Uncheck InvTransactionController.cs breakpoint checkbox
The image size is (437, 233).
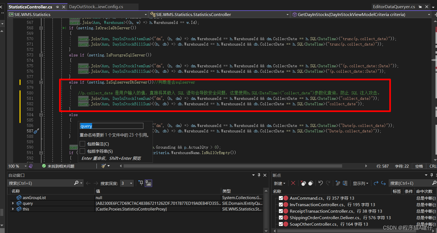coord(281,205)
